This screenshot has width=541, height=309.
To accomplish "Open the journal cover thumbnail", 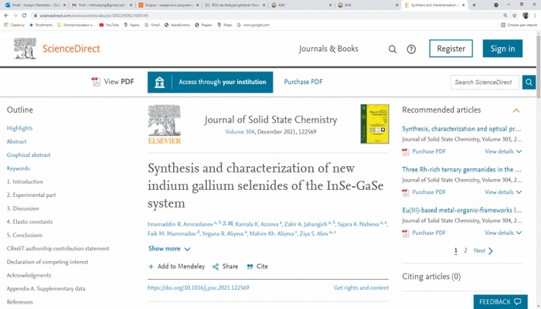I will coord(374,124).
